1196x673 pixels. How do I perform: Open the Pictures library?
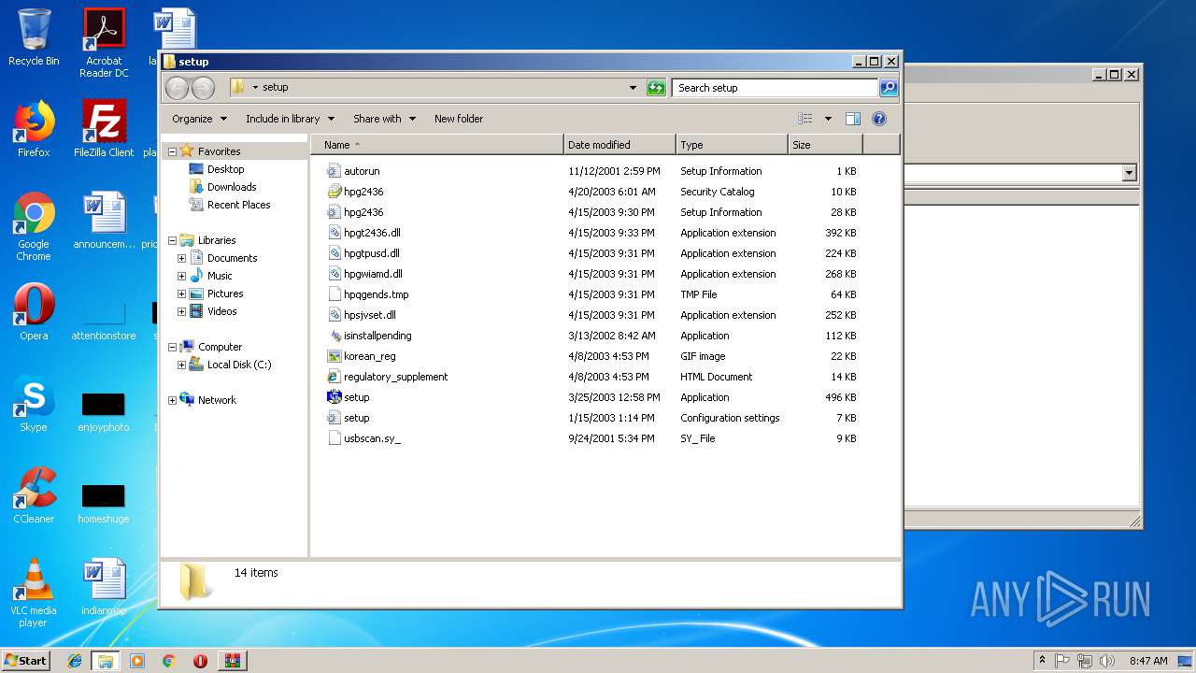(225, 294)
